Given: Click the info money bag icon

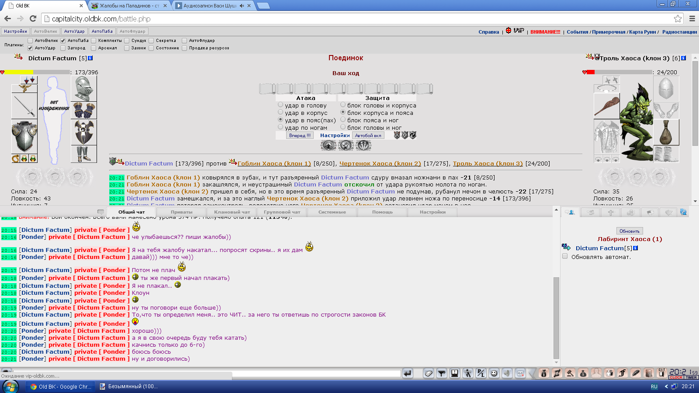Looking at the screenshot, I should tap(544, 373).
